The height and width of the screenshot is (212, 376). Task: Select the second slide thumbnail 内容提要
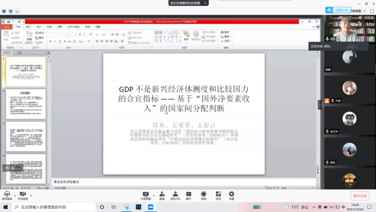(26, 104)
